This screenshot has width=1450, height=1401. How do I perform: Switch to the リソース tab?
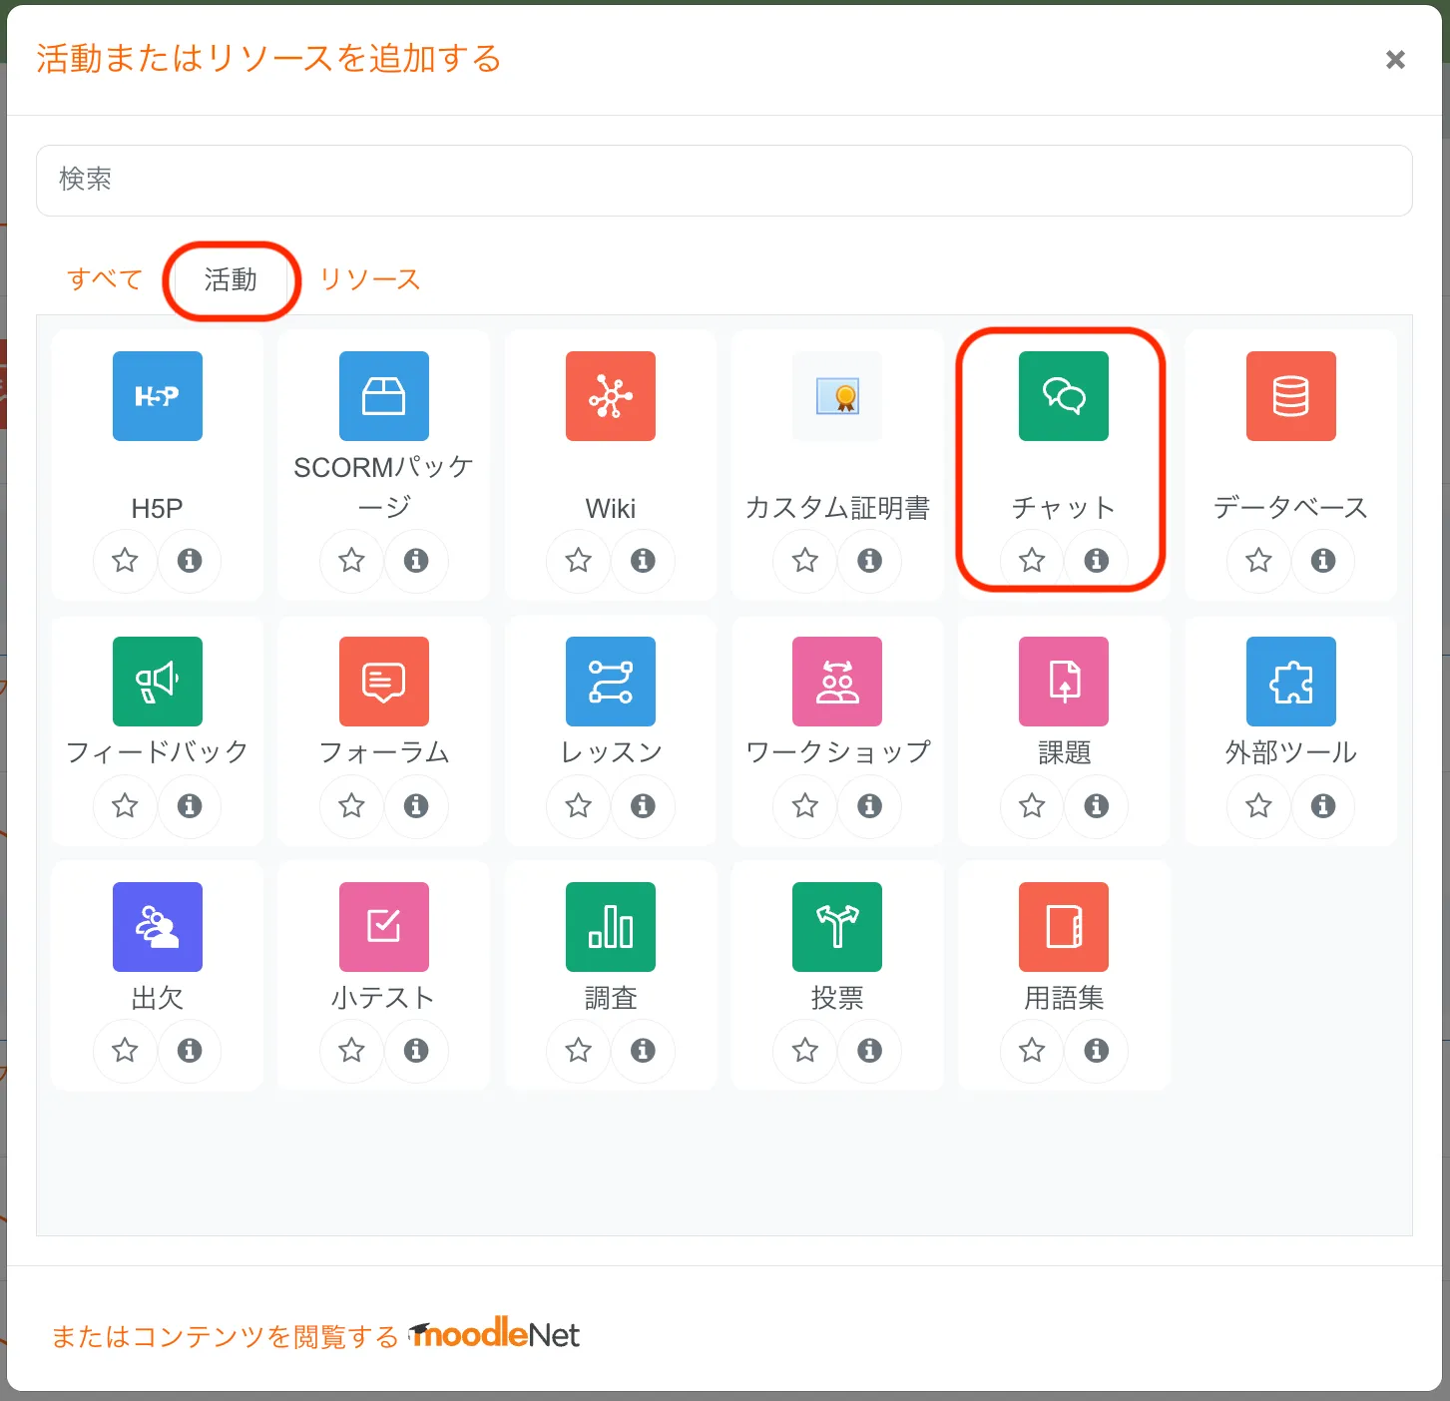pos(370,279)
